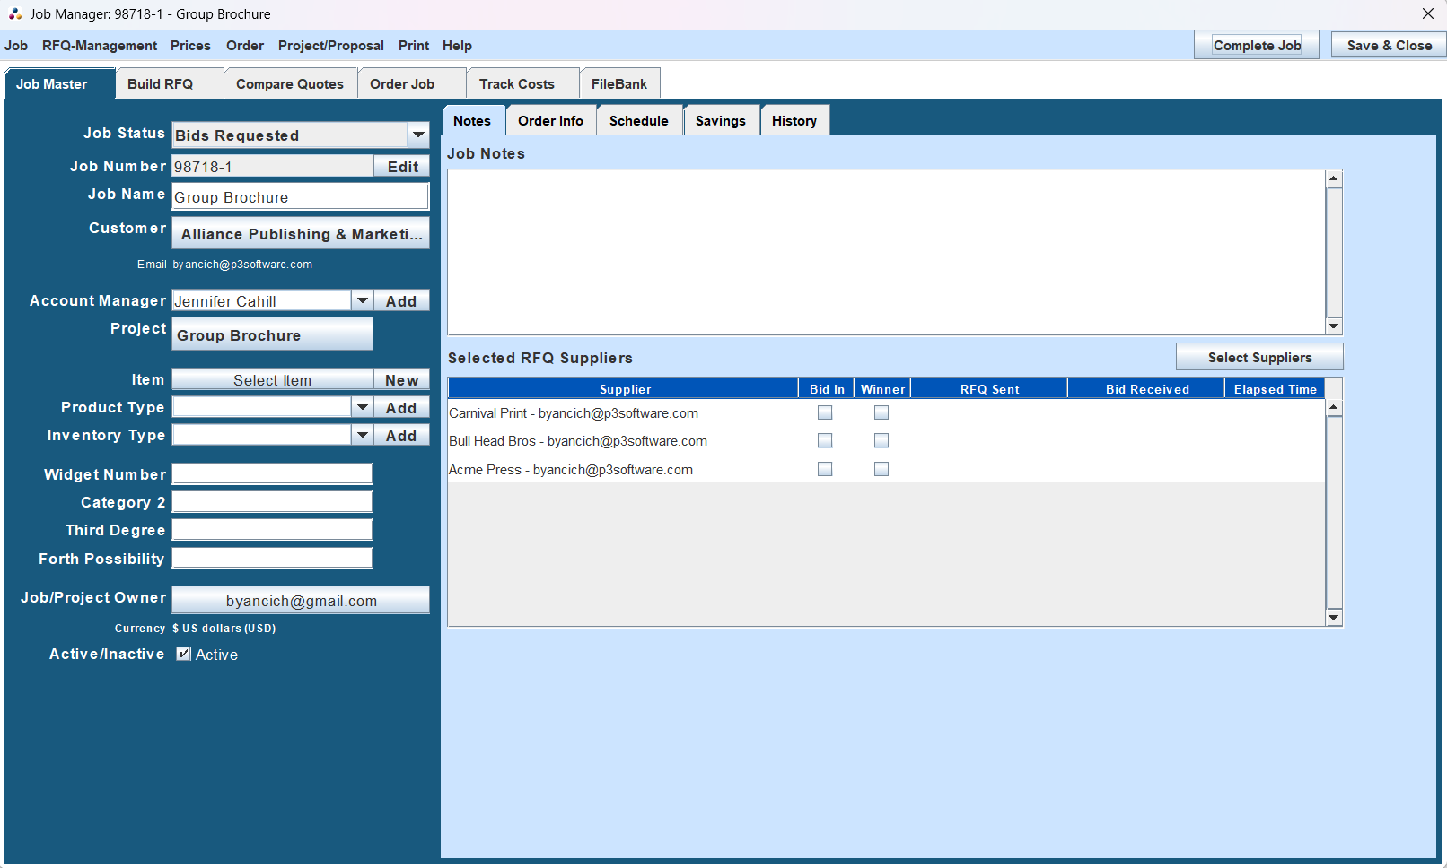
Task: Toggle the Bid In checkbox for Carnival Print
Action: (825, 412)
